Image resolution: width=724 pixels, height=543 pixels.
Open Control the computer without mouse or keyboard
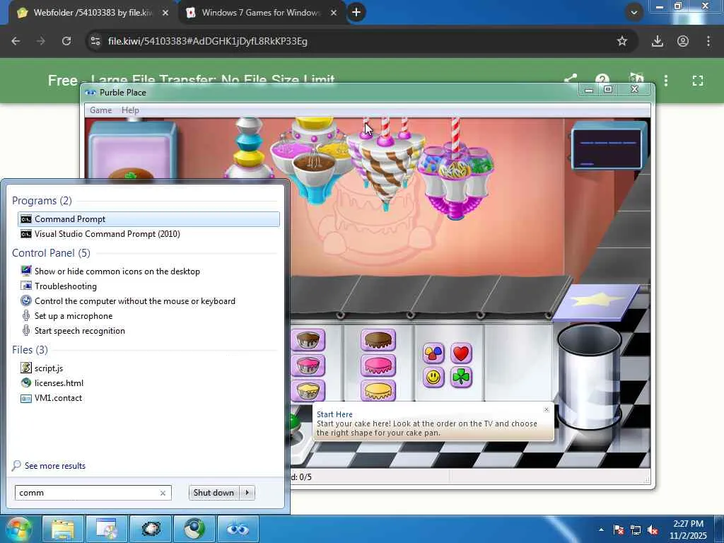point(148,300)
